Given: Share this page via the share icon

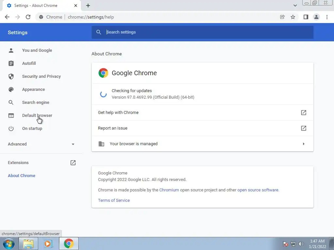Looking at the screenshot, I should pos(282,17).
